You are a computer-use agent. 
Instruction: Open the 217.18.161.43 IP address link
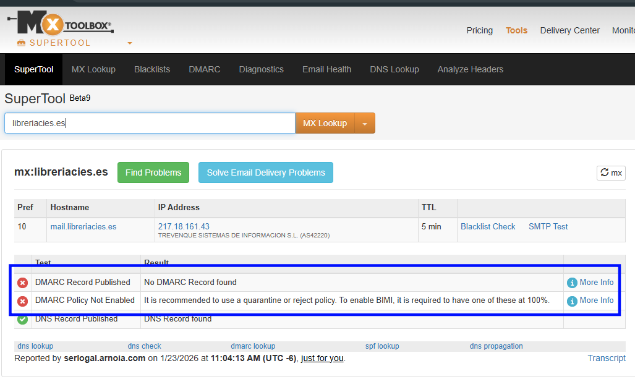click(x=184, y=226)
